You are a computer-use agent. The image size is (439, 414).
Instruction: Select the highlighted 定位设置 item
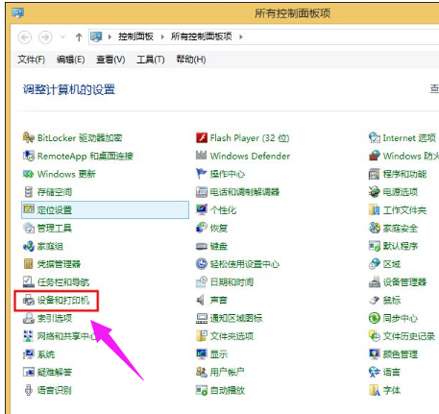coord(105,210)
